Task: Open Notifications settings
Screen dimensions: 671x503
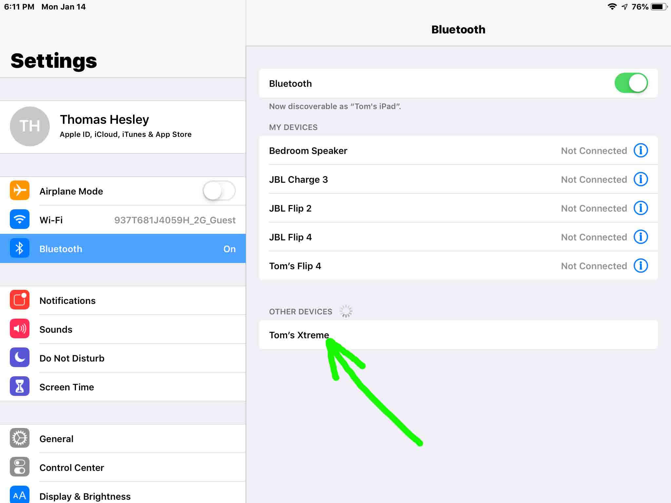Action: [x=123, y=300]
